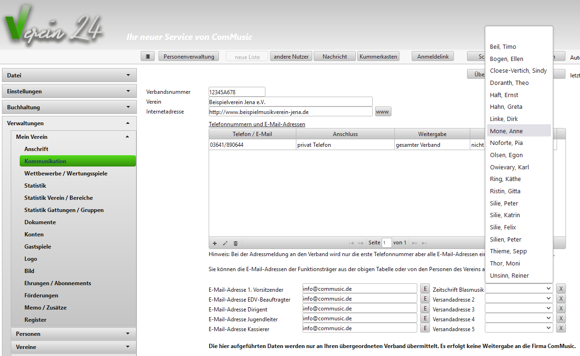Viewport: 580px width, 356px height.
Task: Click the edit pencil icon below table
Action: click(225, 243)
